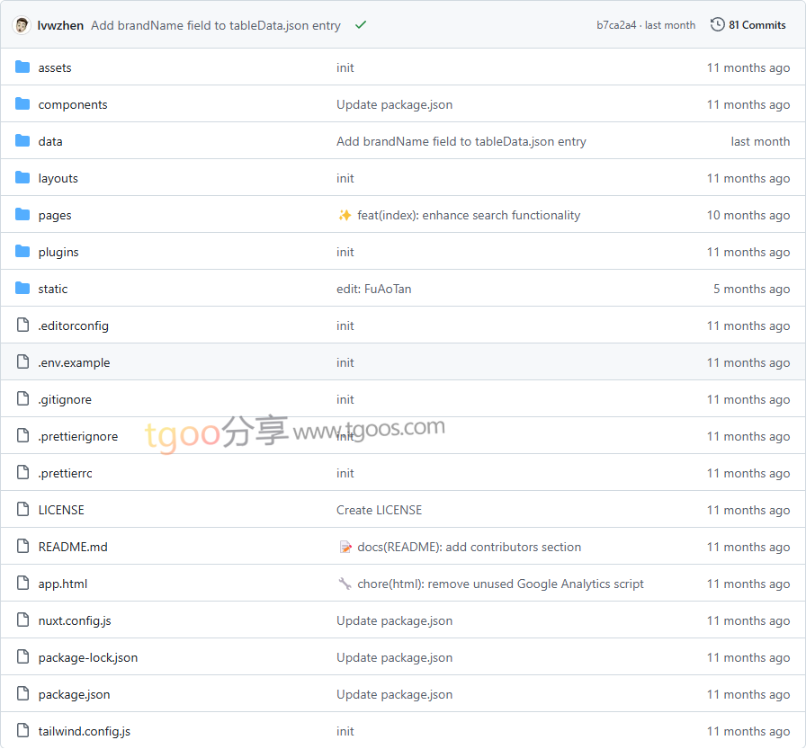Click the commits history clock icon

tap(717, 25)
